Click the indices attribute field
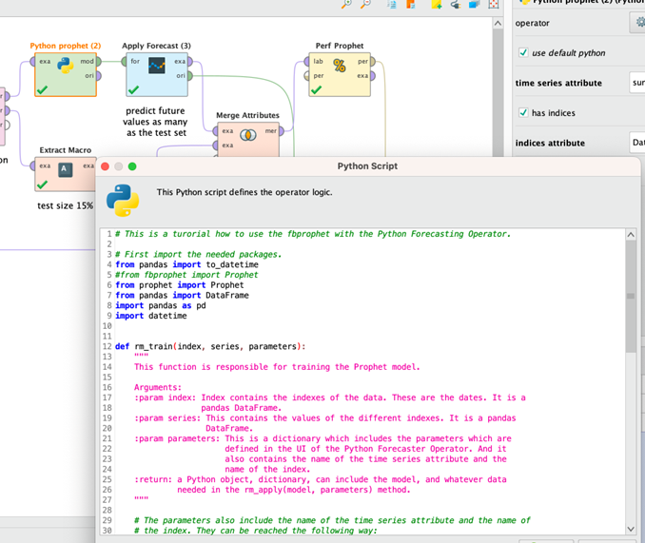 point(636,143)
